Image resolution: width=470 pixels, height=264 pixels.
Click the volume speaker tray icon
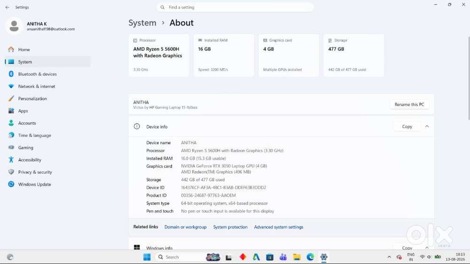tap(429, 257)
